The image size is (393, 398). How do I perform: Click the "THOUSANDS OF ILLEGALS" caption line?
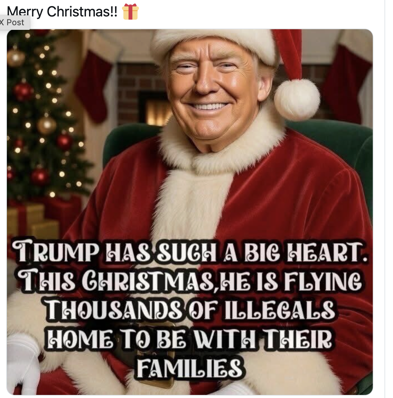pyautogui.click(x=190, y=310)
